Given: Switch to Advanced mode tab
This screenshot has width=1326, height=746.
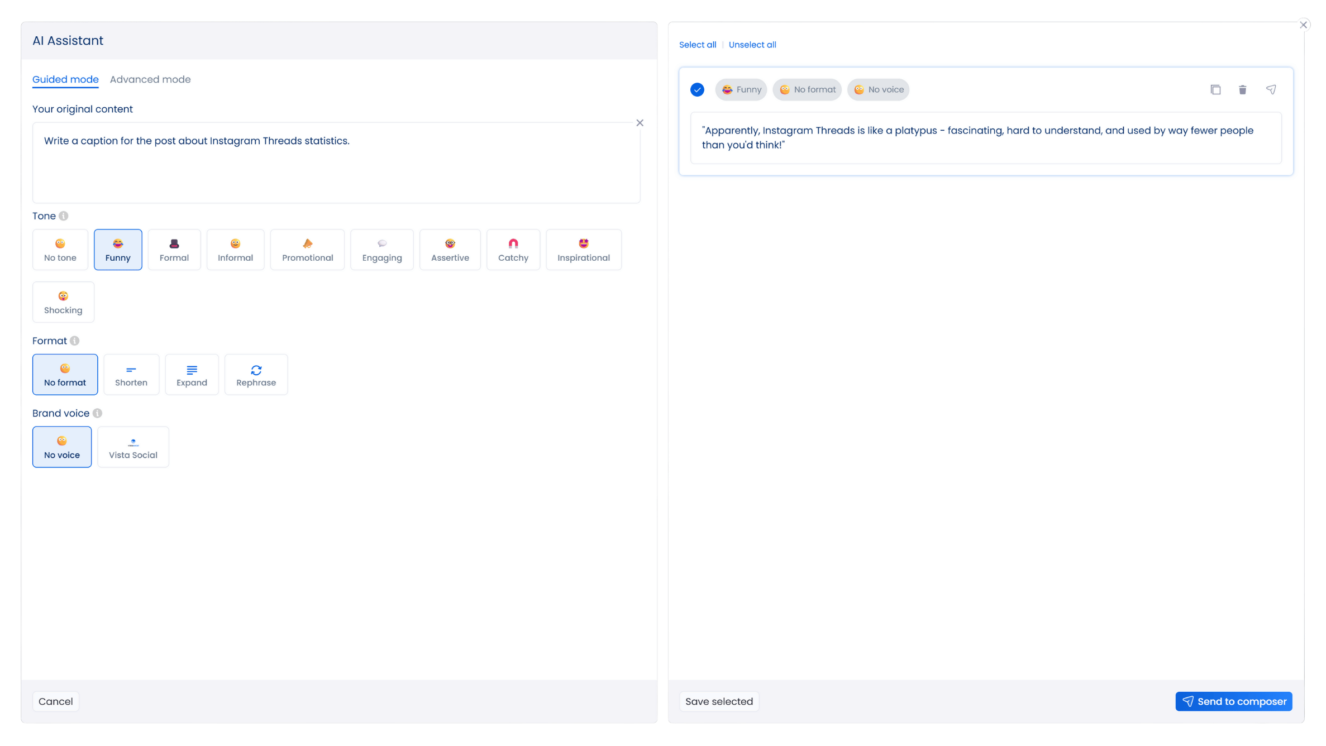Looking at the screenshot, I should [x=150, y=79].
